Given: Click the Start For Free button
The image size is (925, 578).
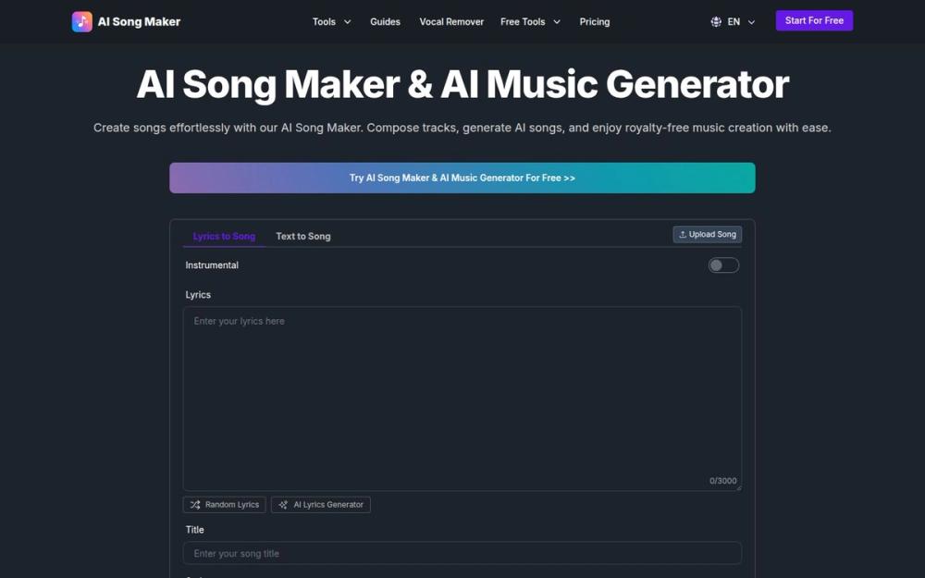Looking at the screenshot, I should pyautogui.click(x=814, y=19).
